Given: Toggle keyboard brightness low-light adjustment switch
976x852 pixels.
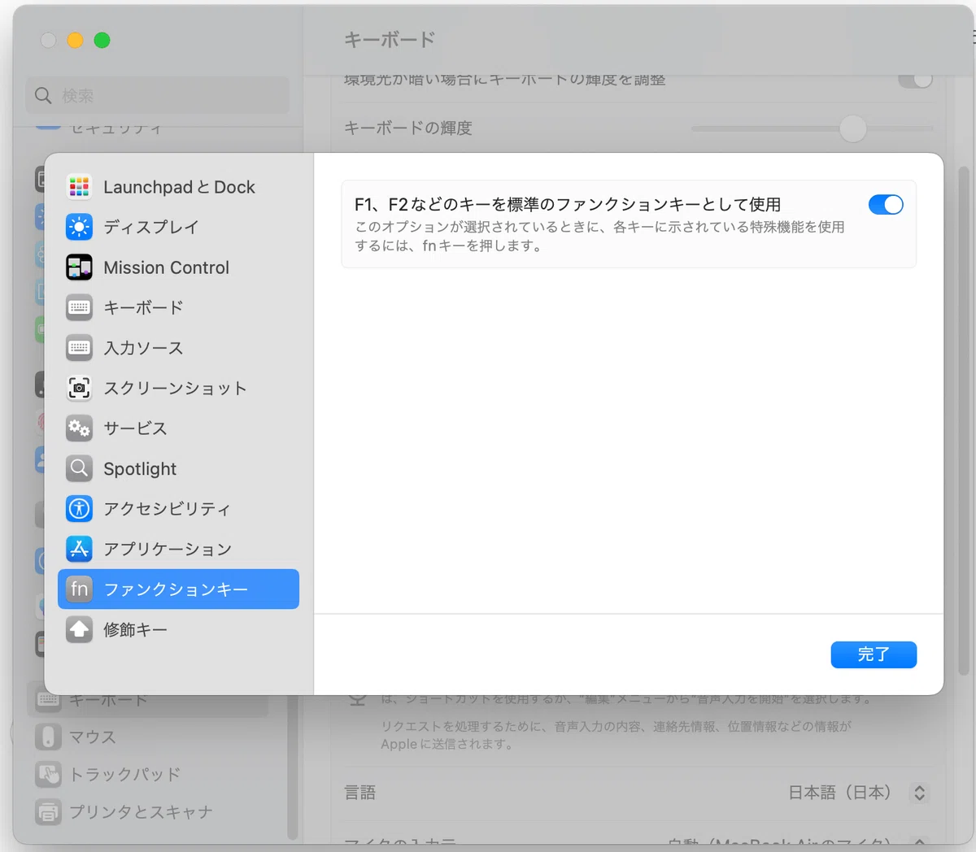Looking at the screenshot, I should pos(915,79).
